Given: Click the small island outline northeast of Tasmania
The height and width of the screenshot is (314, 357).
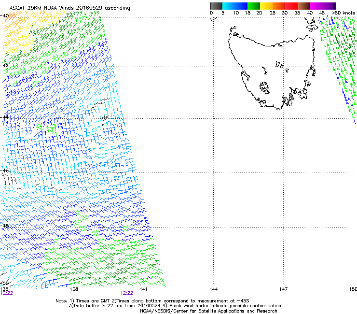Looking at the screenshot, I should point(312,28).
